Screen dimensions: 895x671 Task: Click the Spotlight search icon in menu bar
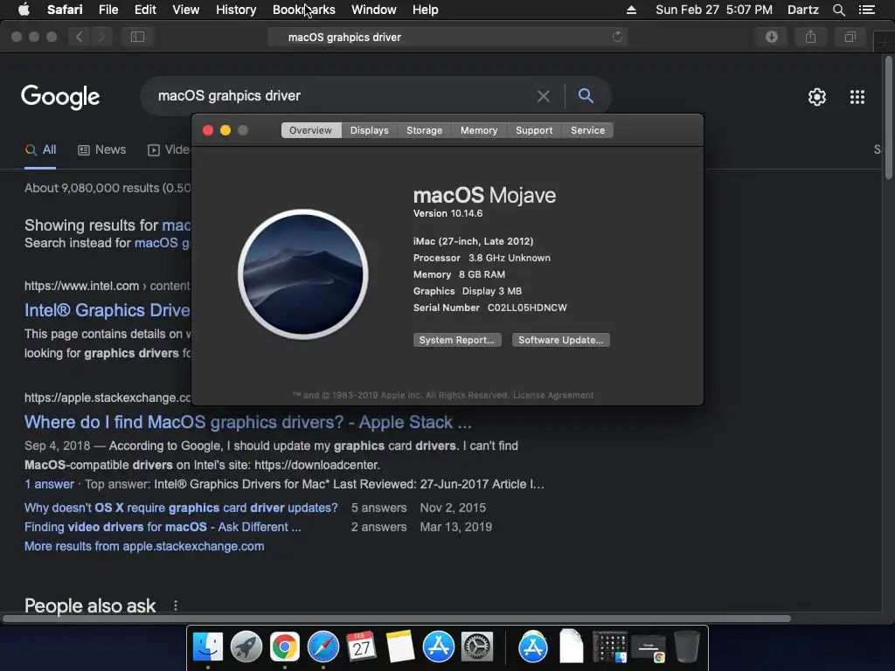(838, 10)
